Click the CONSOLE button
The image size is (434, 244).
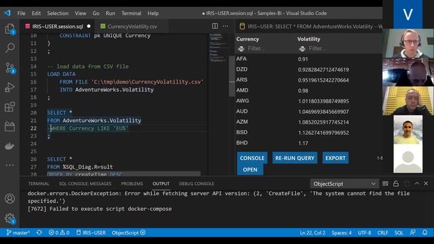click(x=252, y=158)
